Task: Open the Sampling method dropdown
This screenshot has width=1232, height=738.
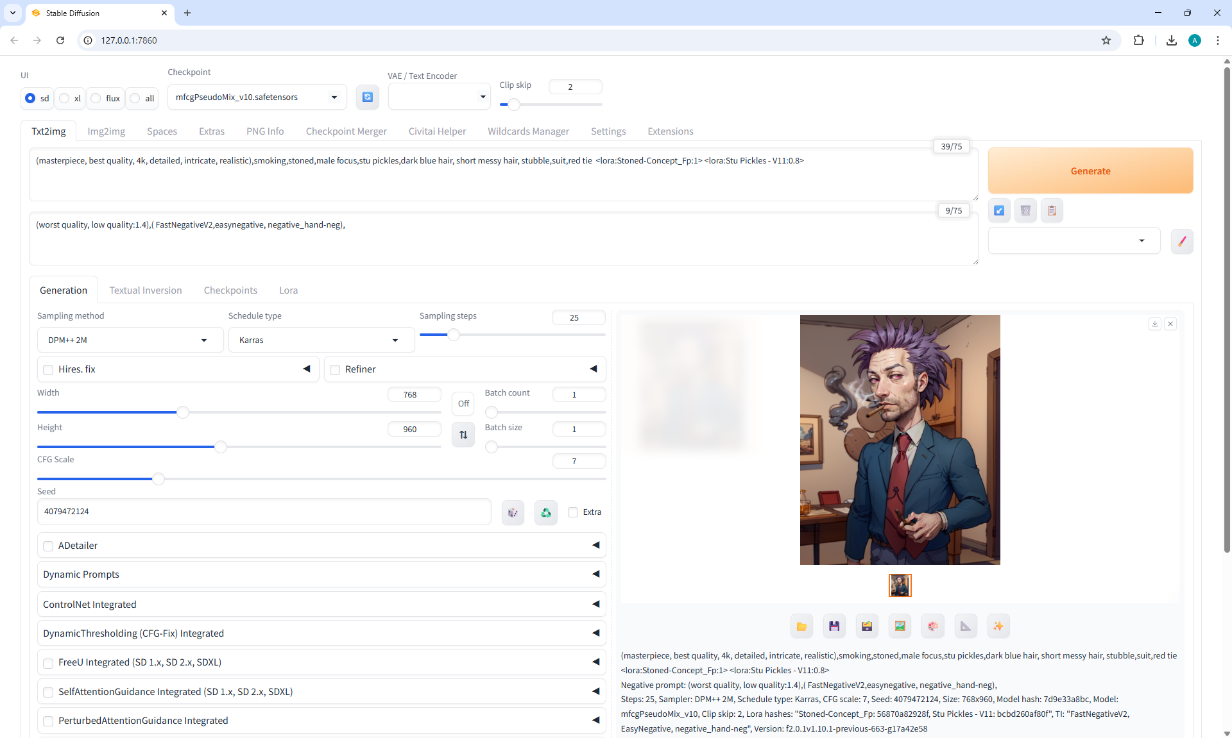Action: coord(130,340)
